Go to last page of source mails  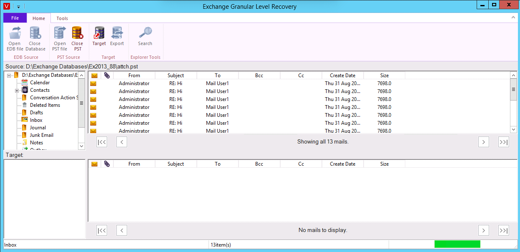pyautogui.click(x=504, y=142)
